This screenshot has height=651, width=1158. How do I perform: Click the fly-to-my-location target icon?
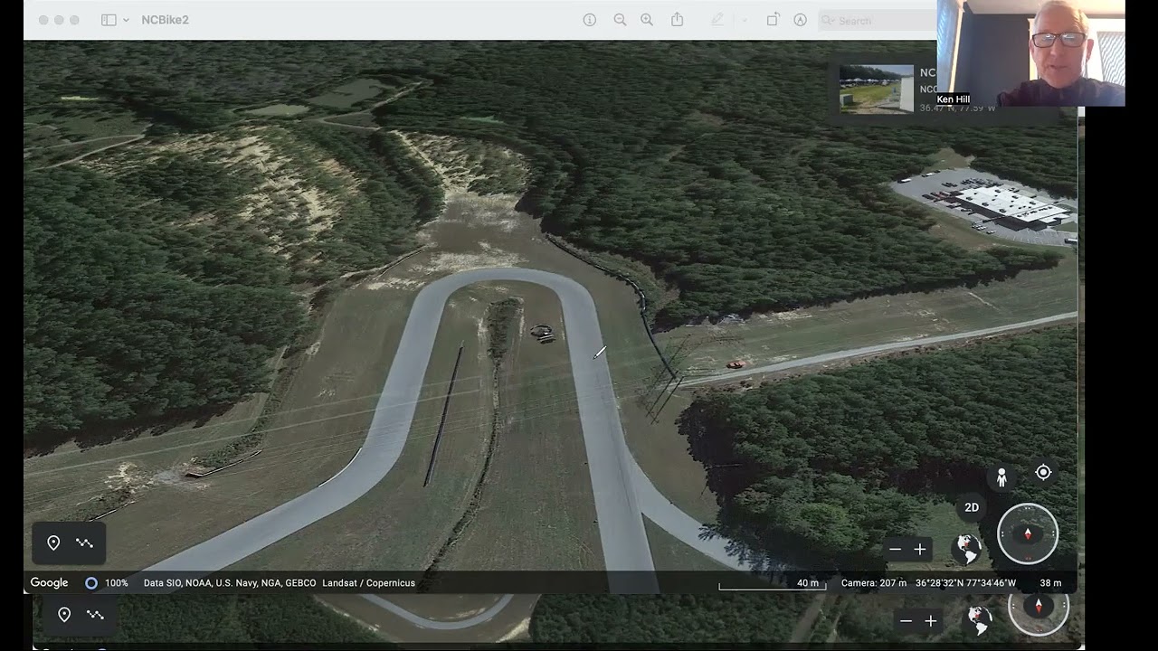point(1043,472)
